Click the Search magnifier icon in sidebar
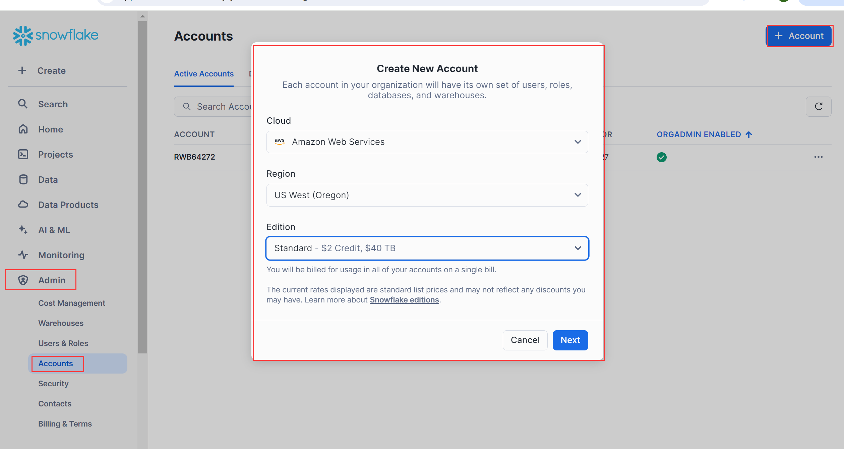844x449 pixels. [23, 104]
